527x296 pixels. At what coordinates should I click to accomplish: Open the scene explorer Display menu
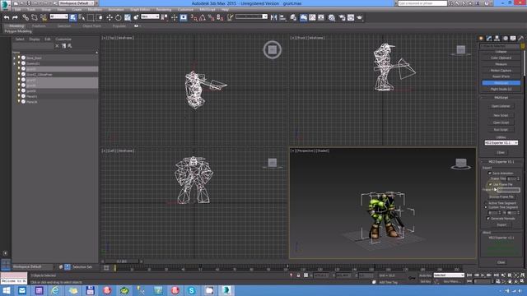(35, 39)
